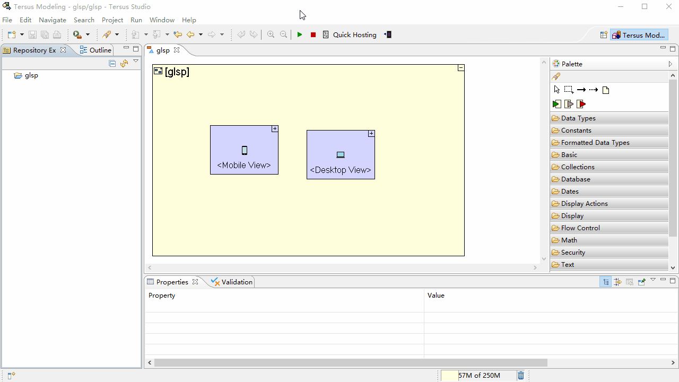Select the Desktop View model element
Screen dimensions: 679x382
pos(341,154)
